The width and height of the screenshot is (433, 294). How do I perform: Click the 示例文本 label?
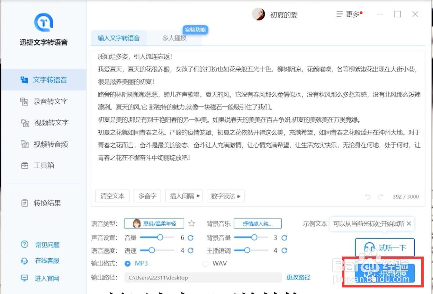pyautogui.click(x=315, y=224)
